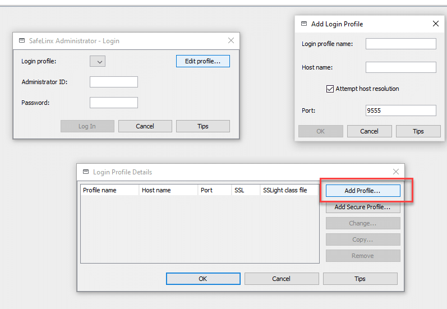Click the Add Login Profile window icon
This screenshot has width=447, height=309.
pos(304,24)
